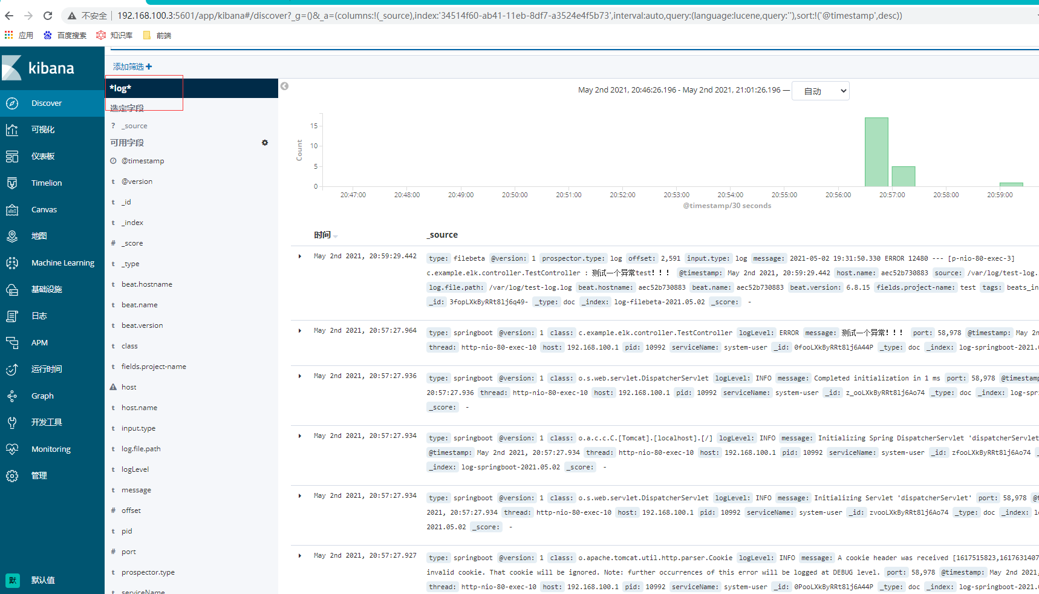Select the fields.project-name field
The height and width of the screenshot is (594, 1039).
click(x=154, y=367)
